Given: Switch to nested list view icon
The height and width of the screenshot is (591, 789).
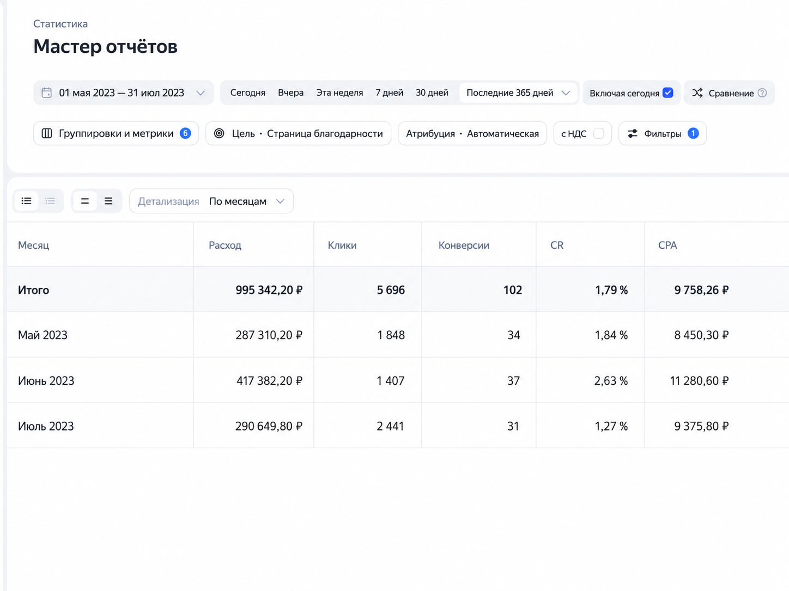Looking at the screenshot, I should (50, 201).
